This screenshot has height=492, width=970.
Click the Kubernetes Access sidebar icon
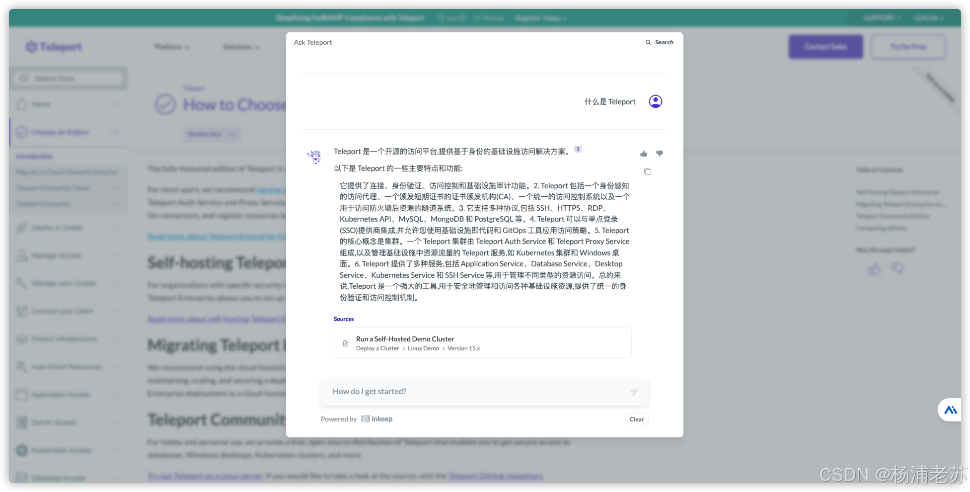(x=22, y=450)
